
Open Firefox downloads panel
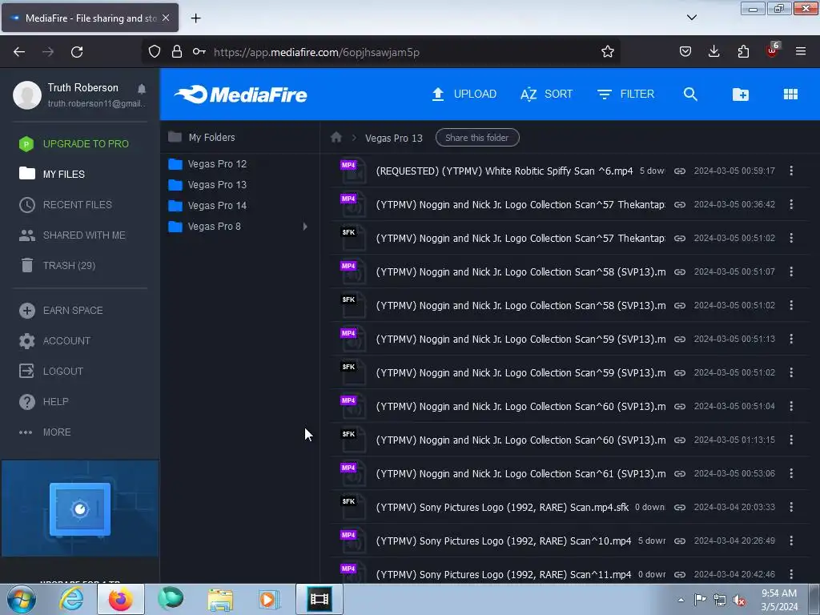tap(713, 51)
